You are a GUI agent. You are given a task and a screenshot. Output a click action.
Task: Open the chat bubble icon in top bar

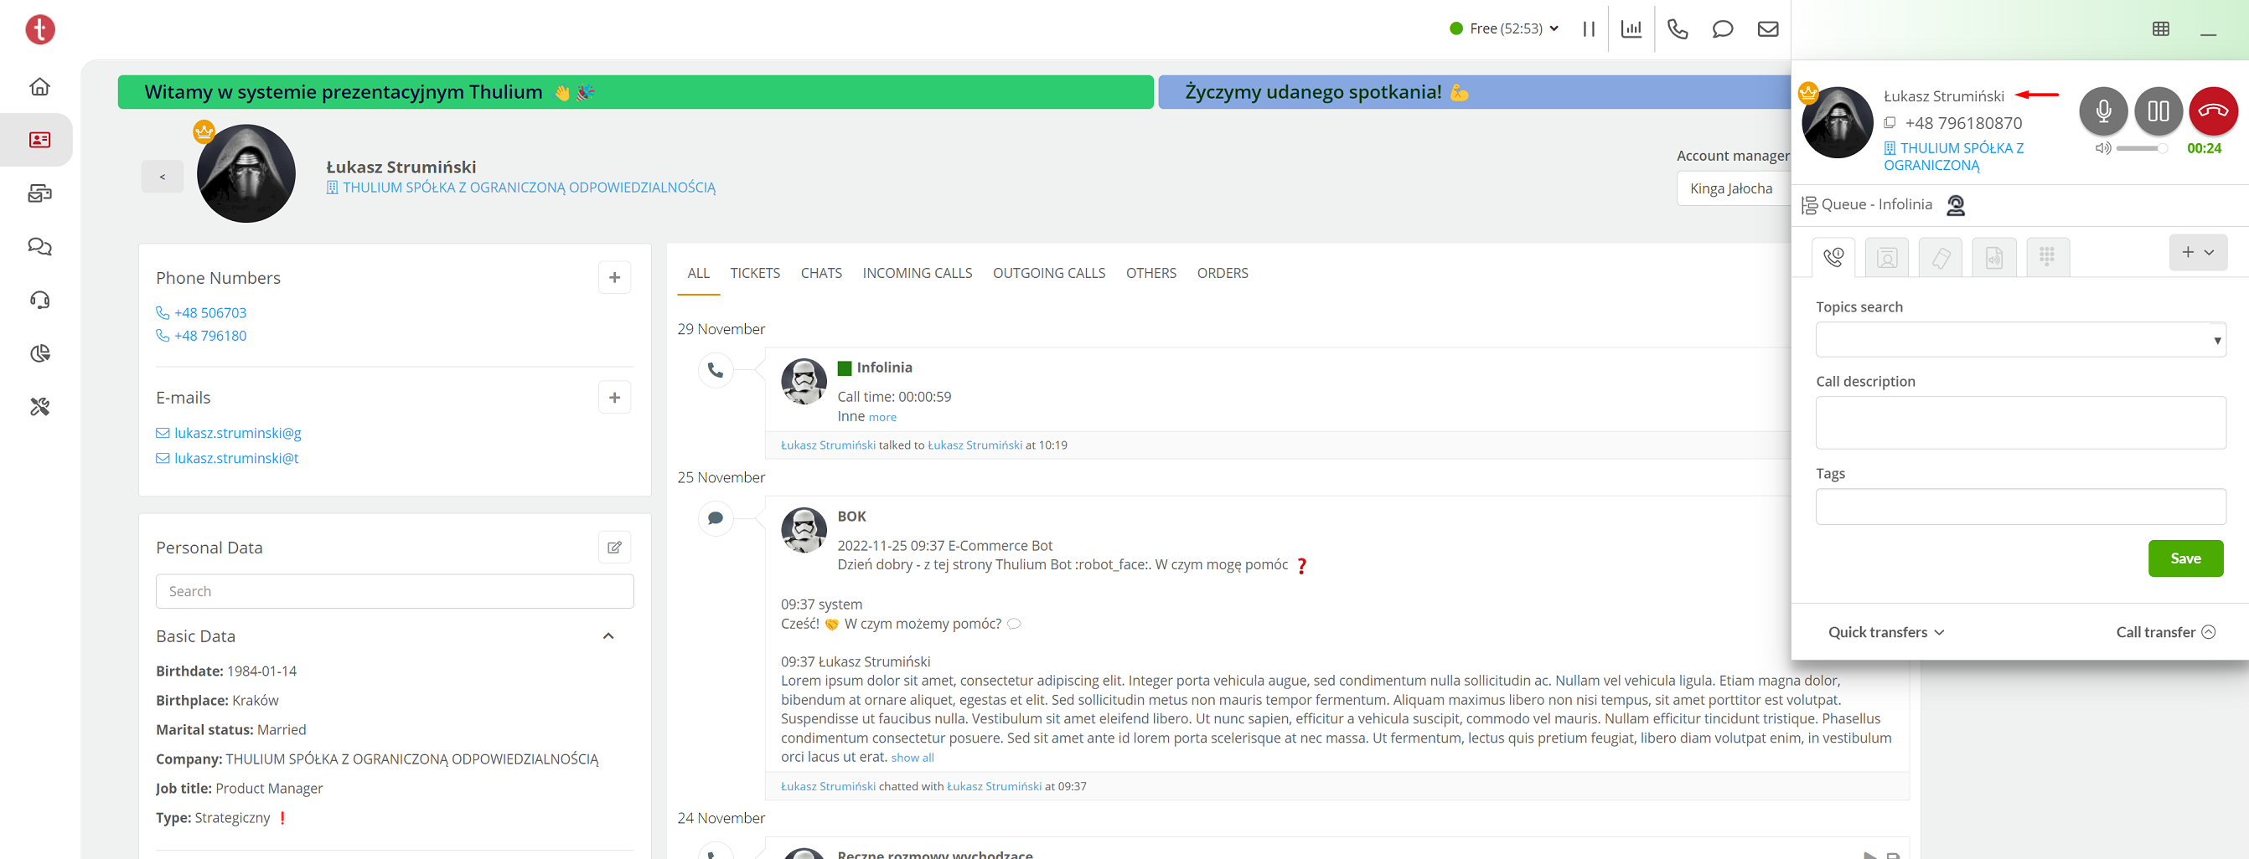tap(1723, 28)
